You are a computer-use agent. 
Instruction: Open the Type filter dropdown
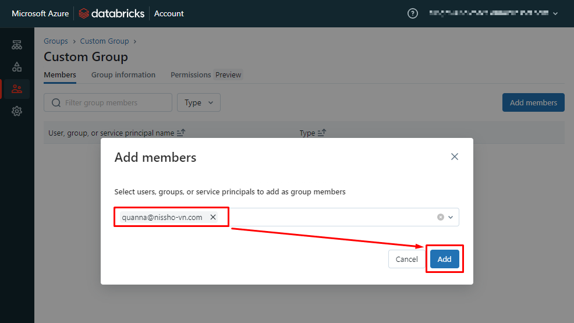pos(199,102)
